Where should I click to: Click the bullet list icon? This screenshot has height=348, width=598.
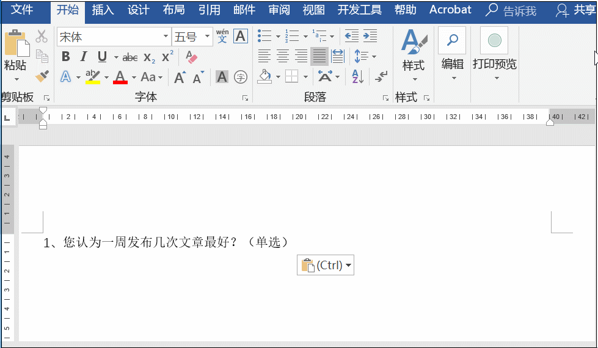[264, 36]
